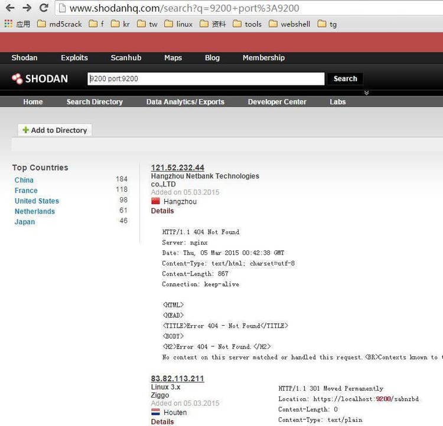Click the China flag icon next to Hangzhou

[x=156, y=201]
